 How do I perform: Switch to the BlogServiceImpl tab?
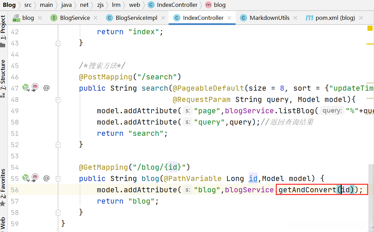pyautogui.click(x=135, y=18)
